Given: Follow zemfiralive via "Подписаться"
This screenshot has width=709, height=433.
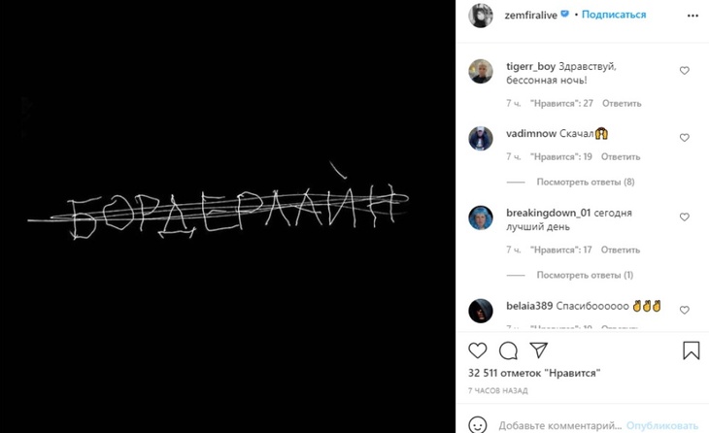Looking at the screenshot, I should 614,15.
